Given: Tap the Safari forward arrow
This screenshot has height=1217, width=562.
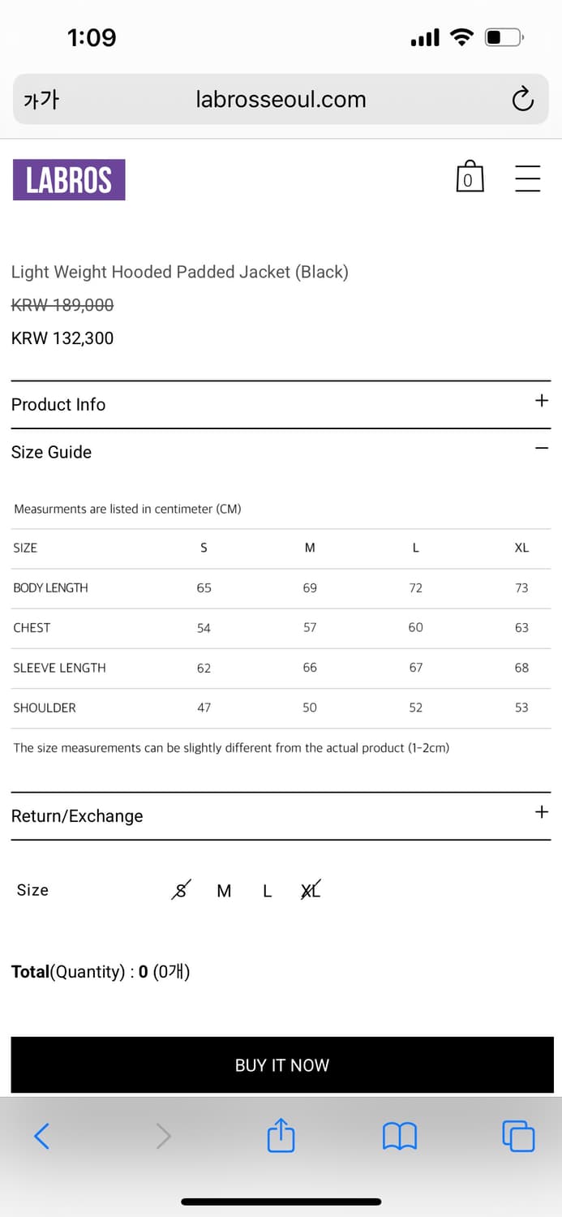Looking at the screenshot, I should point(163,1136).
